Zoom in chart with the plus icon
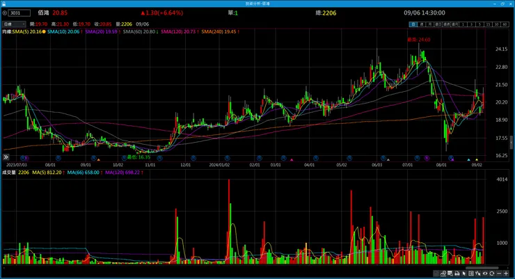Screen dimensions: 515x279 (x=506, y=273)
